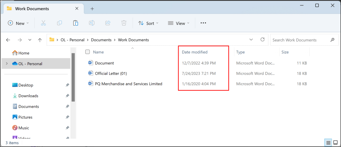Sort by Date modified column header
Screen dimensions: 341x147
195,52
